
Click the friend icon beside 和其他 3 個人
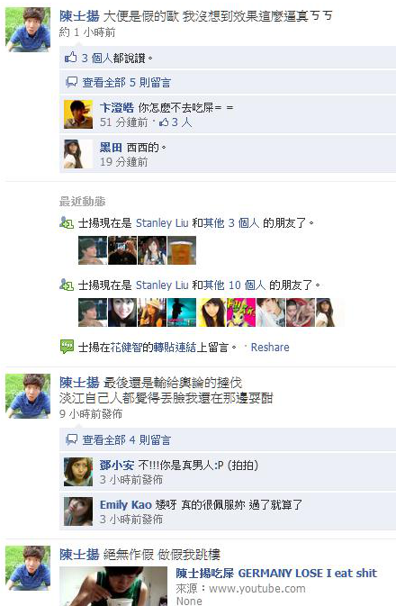tap(67, 223)
